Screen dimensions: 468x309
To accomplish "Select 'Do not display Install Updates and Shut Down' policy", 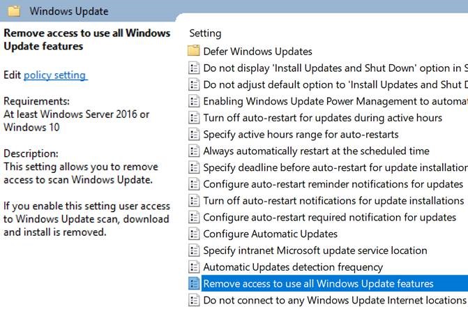I will (x=334, y=68).
